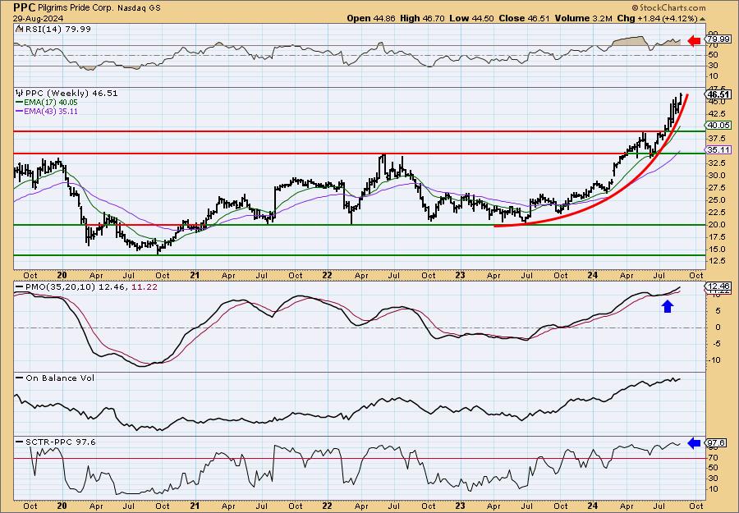Click the line icon beside the RSI(14) label
Screen dimensions: 739x513
coord(19,29)
